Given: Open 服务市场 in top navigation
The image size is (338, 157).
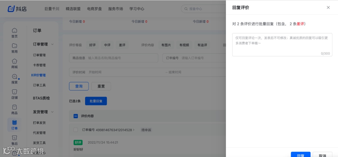Looking at the screenshot, I should pyautogui.click(x=115, y=9).
